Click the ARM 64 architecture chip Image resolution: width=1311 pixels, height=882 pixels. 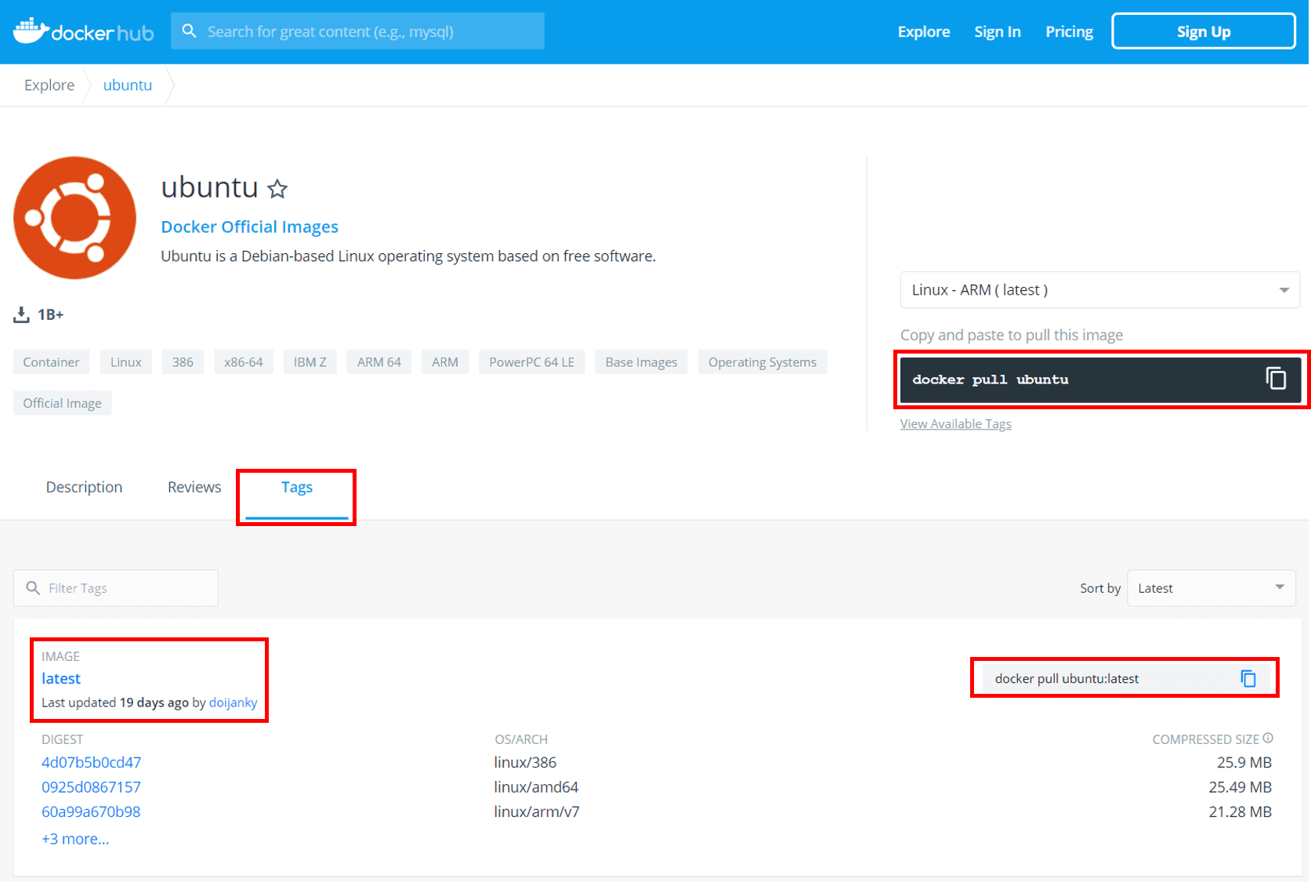379,362
